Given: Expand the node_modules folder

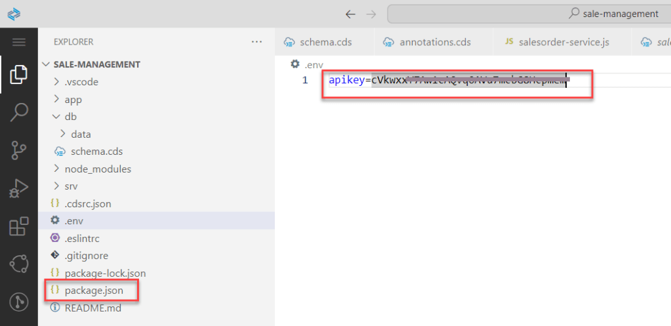Looking at the screenshot, I should (x=97, y=169).
